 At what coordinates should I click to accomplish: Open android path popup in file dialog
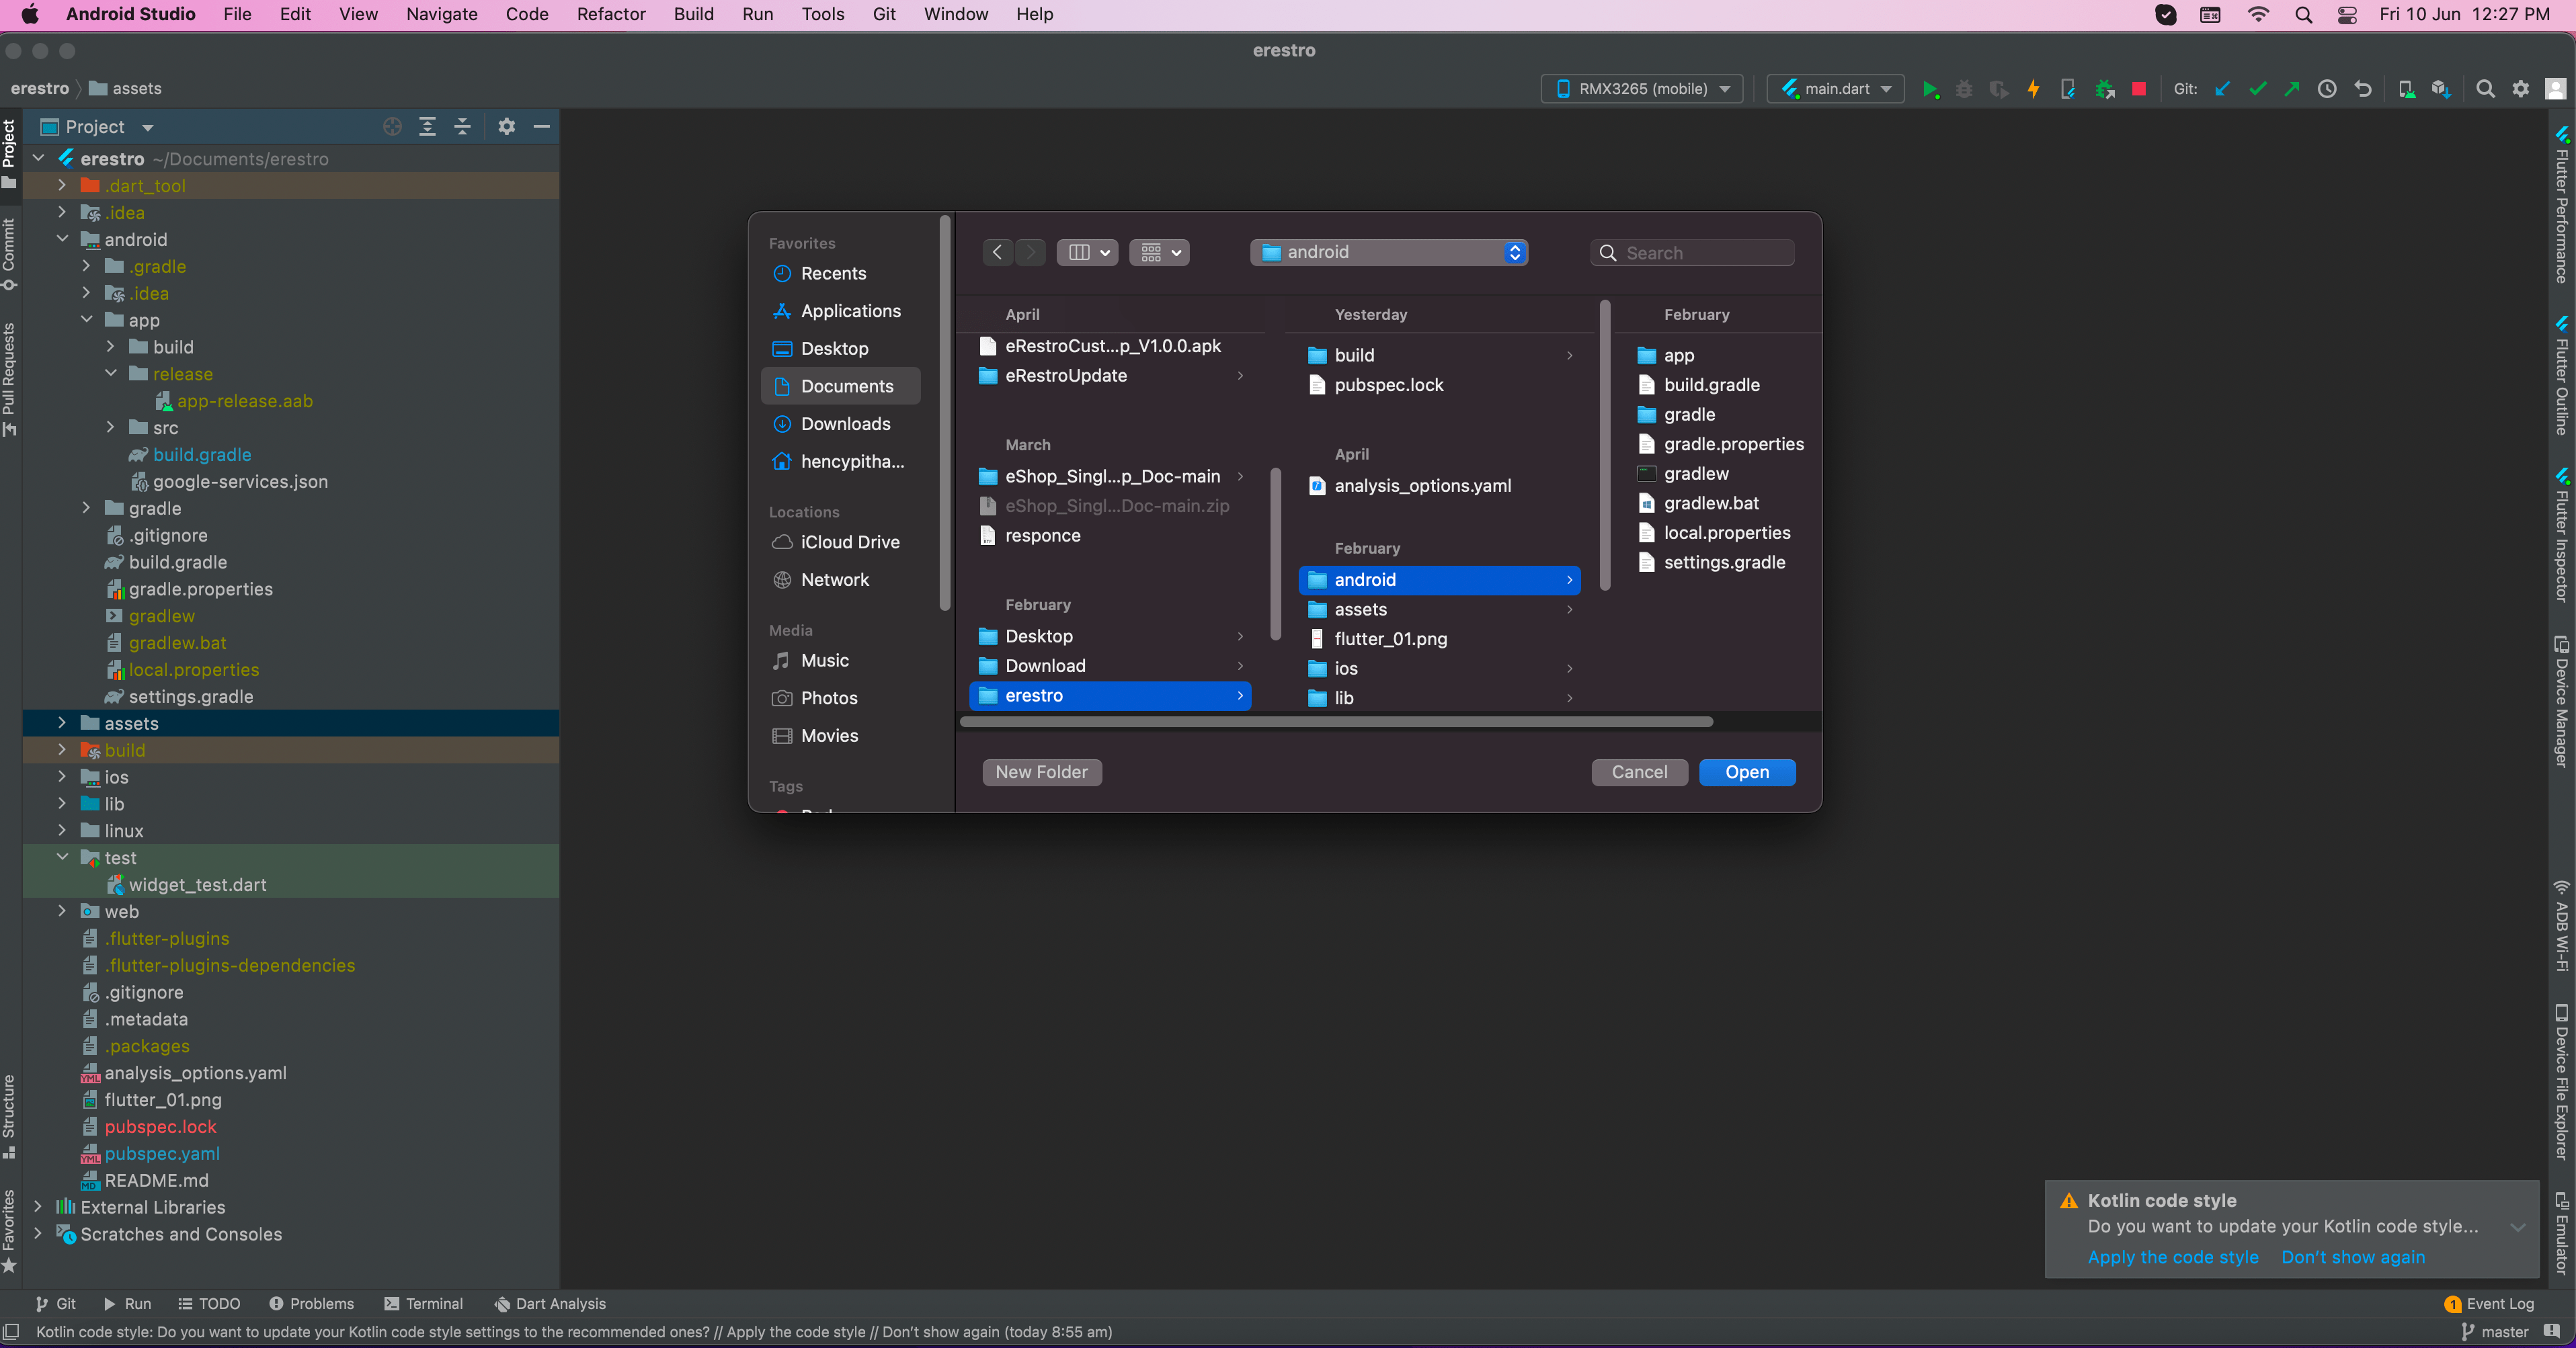[x=1388, y=253]
